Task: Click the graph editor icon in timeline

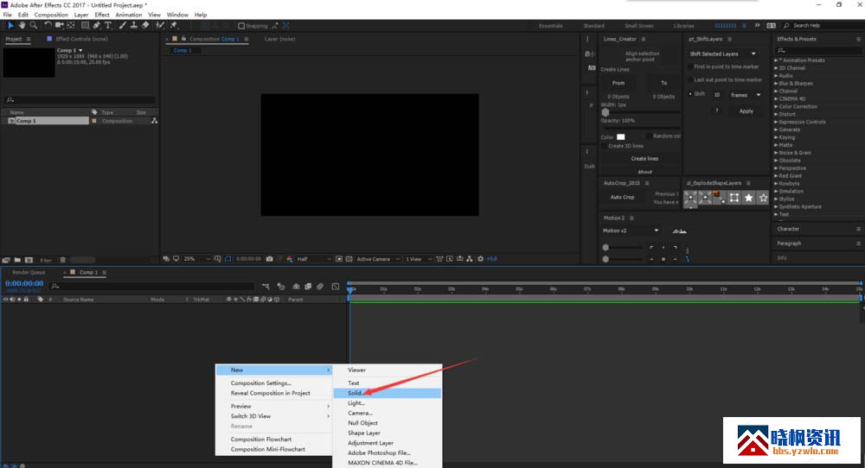Action: [336, 287]
